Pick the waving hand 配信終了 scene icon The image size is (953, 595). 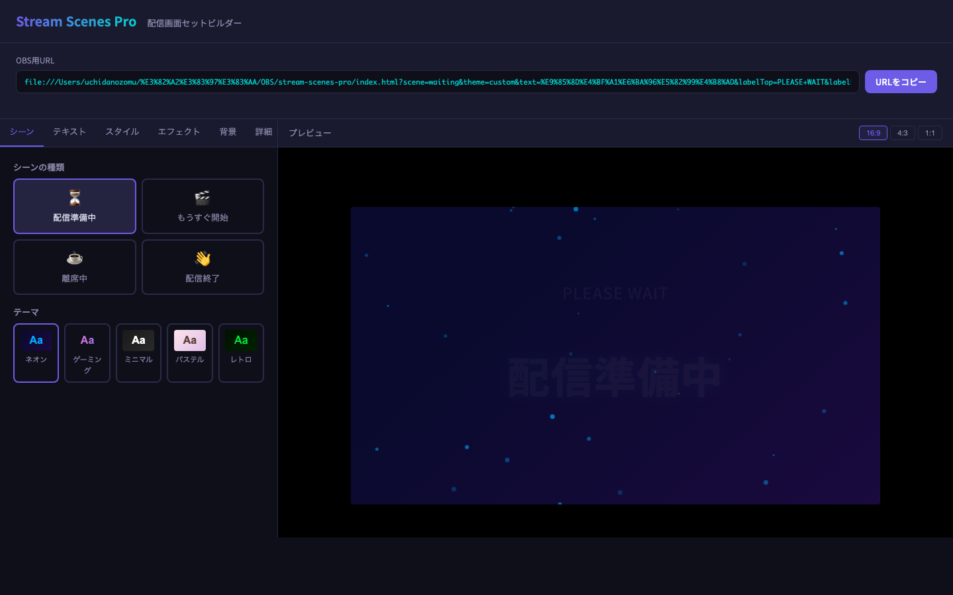point(203,258)
